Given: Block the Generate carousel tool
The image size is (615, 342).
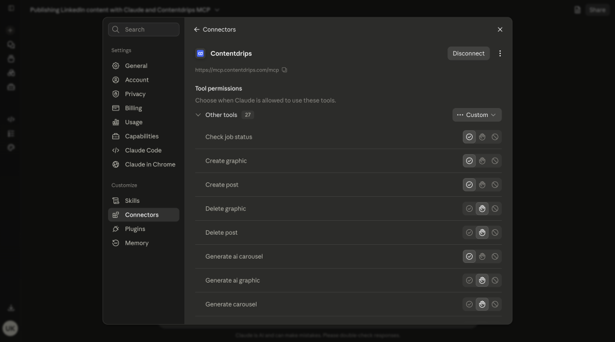Looking at the screenshot, I should [x=495, y=304].
